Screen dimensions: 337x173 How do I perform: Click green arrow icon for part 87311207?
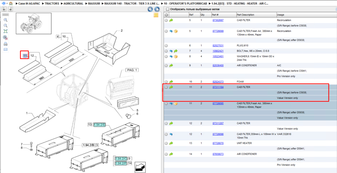(171, 124)
